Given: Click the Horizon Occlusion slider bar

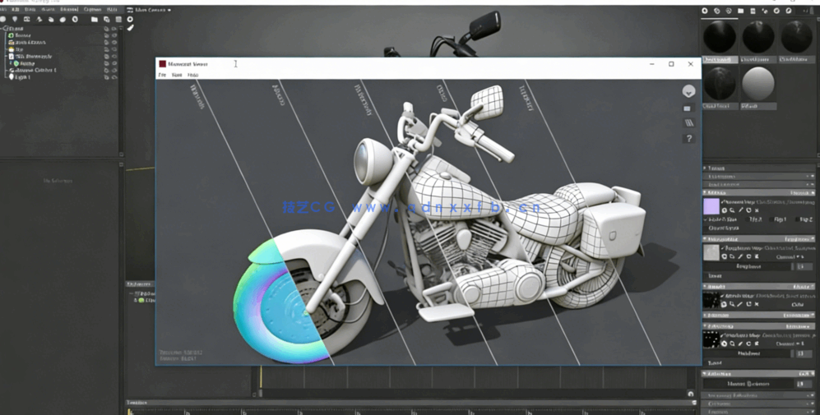Looking at the screenshot, I should tap(749, 384).
